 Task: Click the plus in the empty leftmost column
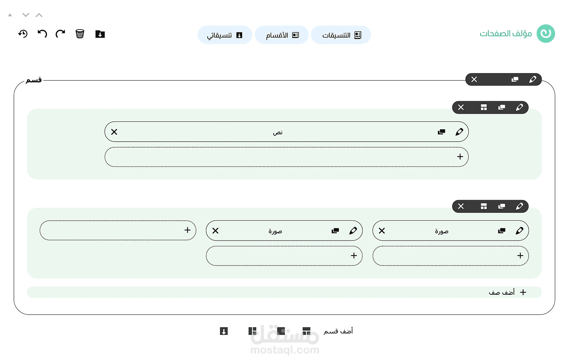coord(187,230)
